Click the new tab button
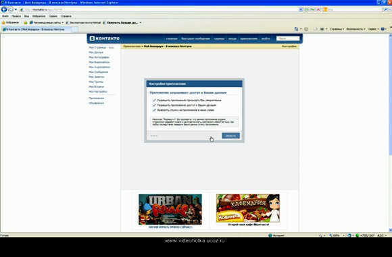This screenshot has width=392, height=257. 75,29
